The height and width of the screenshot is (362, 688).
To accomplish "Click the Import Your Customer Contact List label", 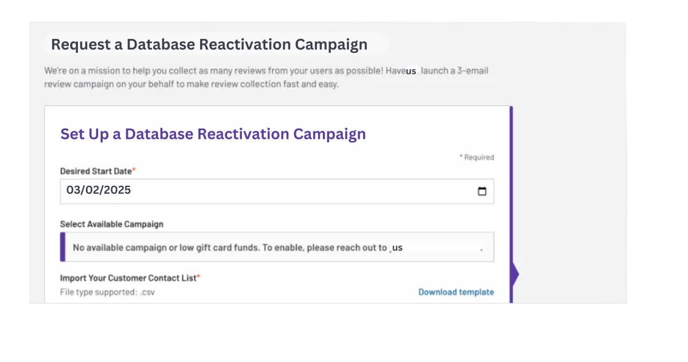I will [128, 278].
